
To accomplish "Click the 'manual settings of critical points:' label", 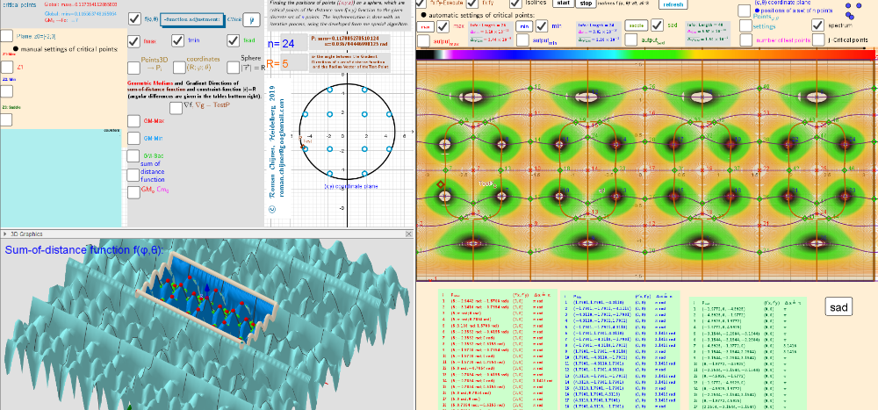I will click(x=68, y=49).
